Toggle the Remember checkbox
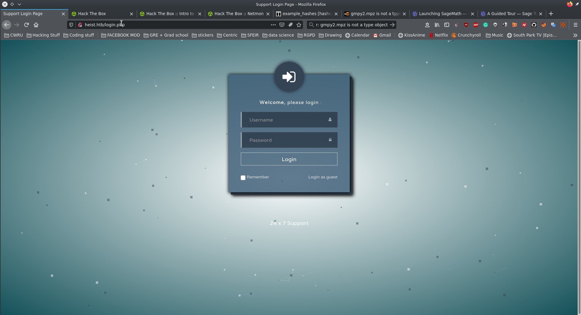This screenshot has height=315, width=581. [243, 178]
